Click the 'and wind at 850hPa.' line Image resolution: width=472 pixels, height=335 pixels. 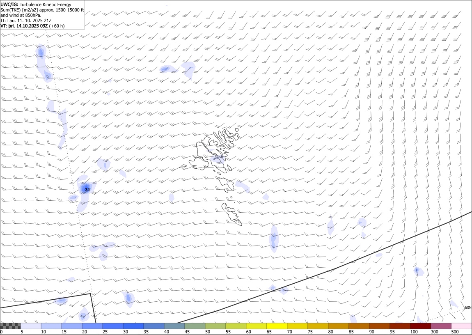21,15
